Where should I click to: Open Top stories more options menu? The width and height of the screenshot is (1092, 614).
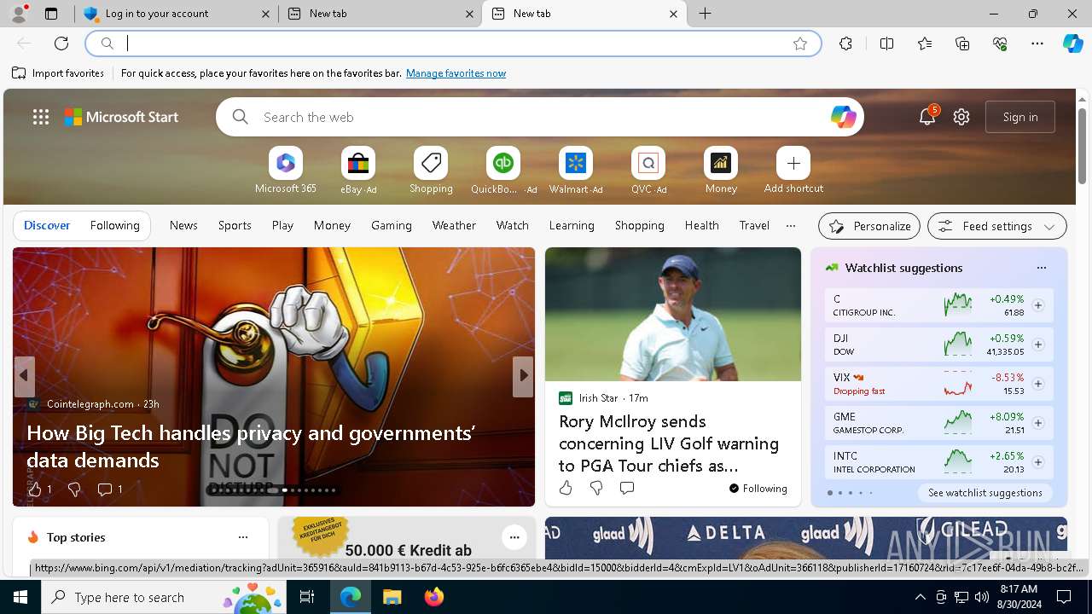(x=243, y=537)
